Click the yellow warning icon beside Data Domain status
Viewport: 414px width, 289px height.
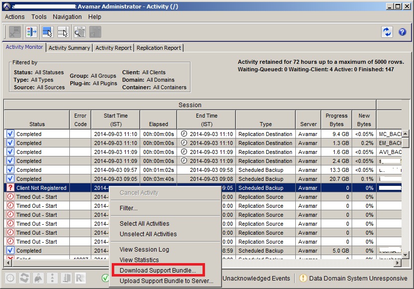303,279
